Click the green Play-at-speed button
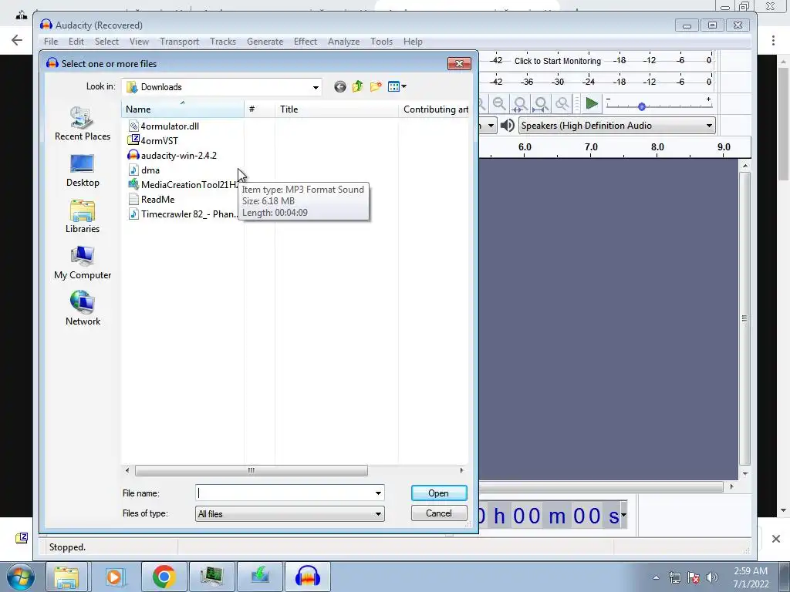The height and width of the screenshot is (592, 790). tap(592, 104)
